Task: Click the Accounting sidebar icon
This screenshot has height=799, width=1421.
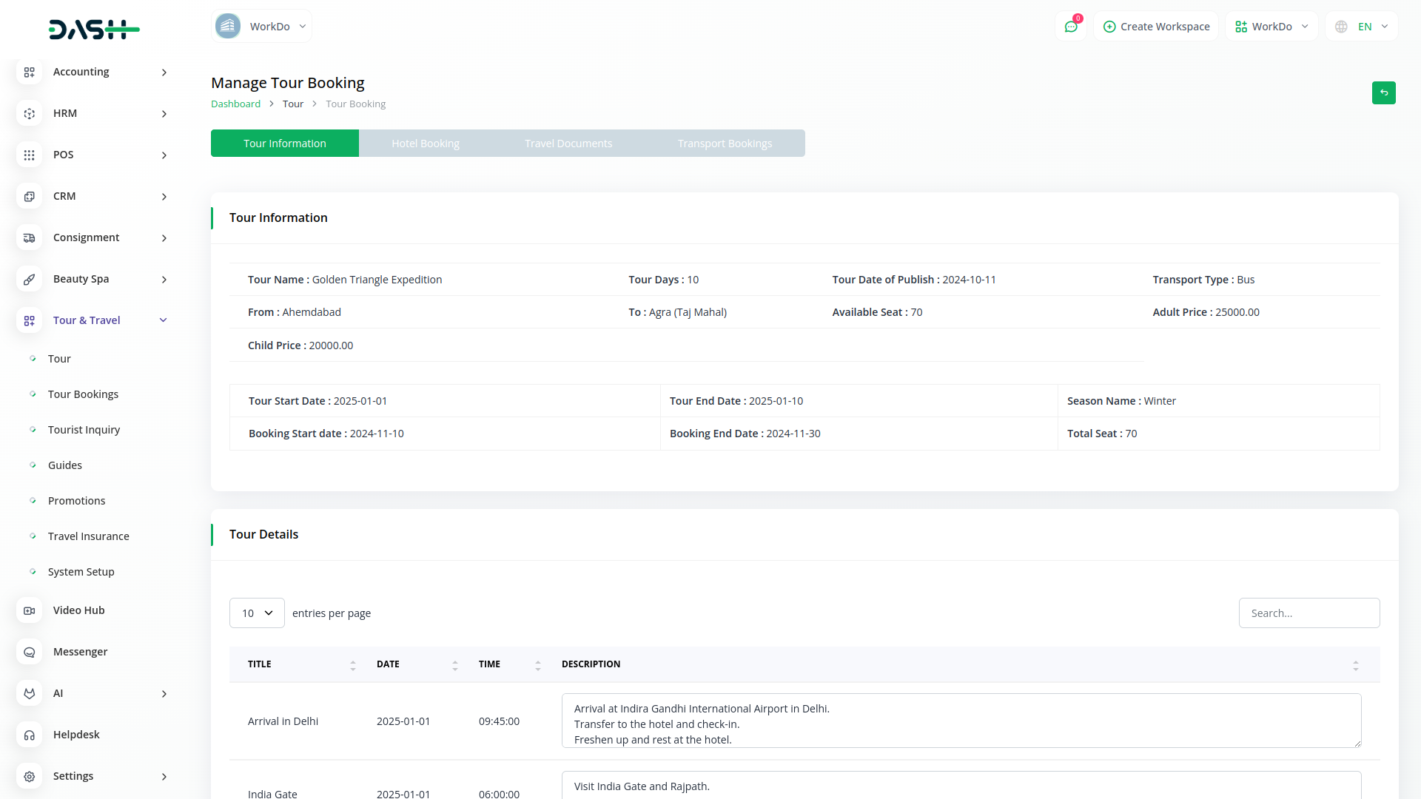Action: (x=29, y=72)
